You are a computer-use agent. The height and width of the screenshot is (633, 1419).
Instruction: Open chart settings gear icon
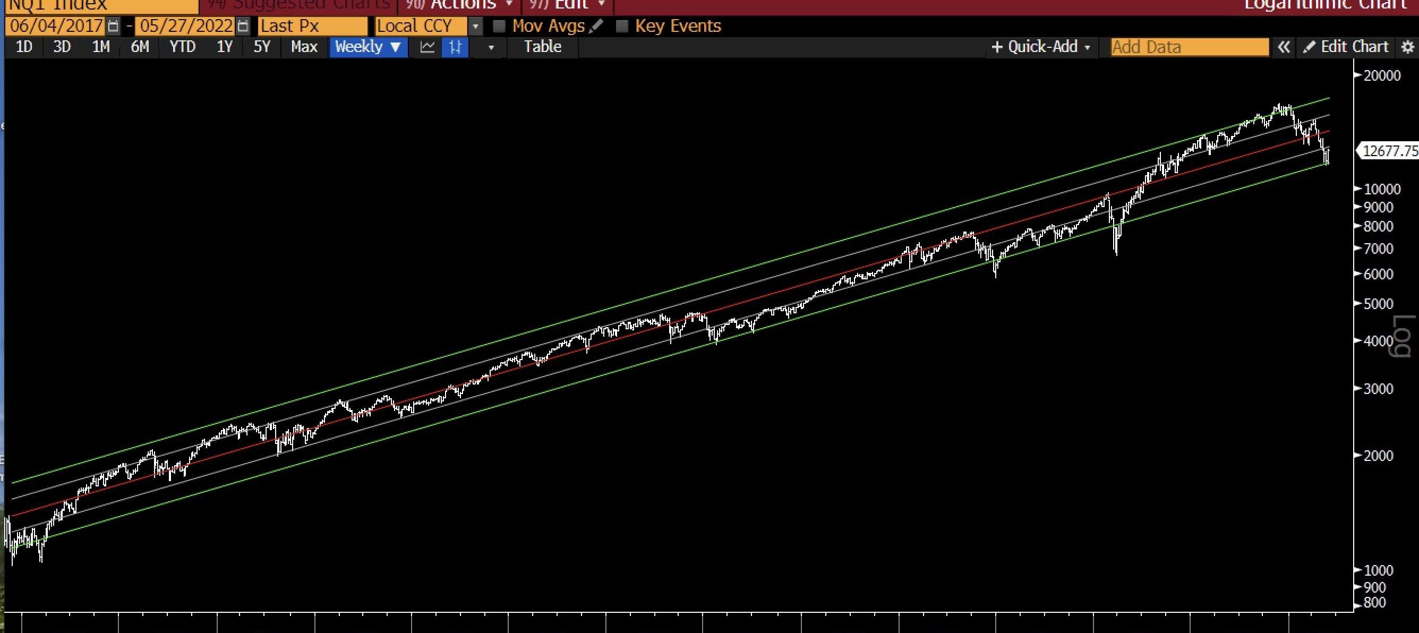click(1407, 47)
